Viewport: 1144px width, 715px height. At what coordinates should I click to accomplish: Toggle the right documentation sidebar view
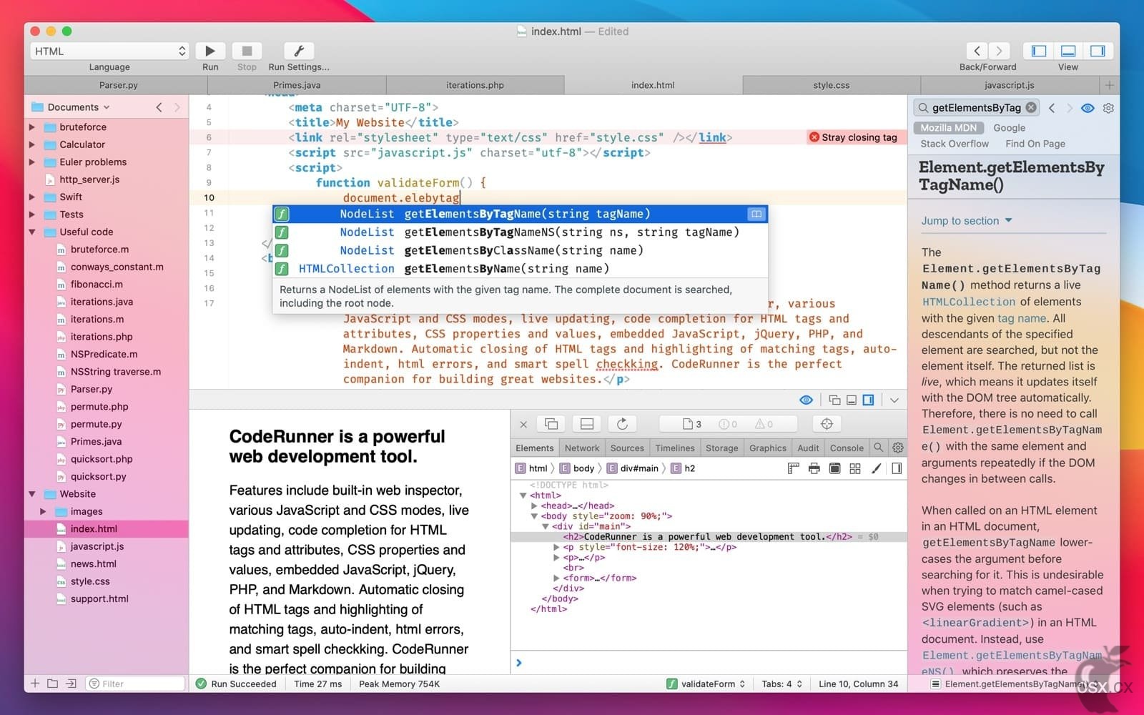[x=1098, y=51]
